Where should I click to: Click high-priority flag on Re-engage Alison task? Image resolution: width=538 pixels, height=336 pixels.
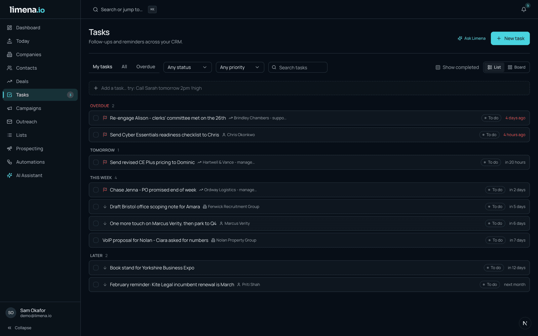click(105, 118)
